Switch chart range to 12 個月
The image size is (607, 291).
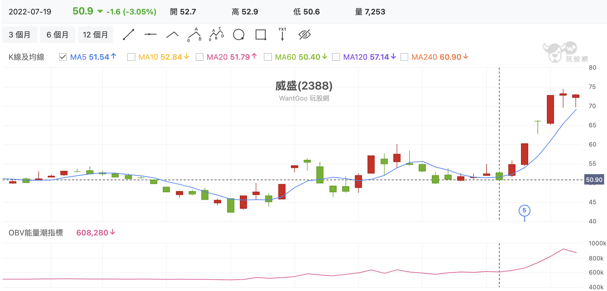(x=95, y=35)
